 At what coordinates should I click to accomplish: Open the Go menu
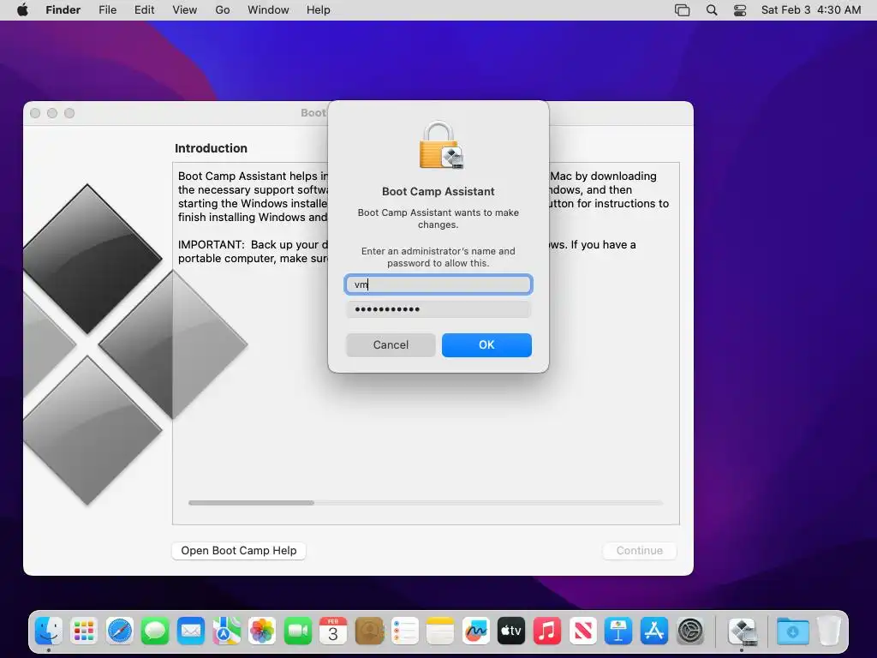[223, 10]
